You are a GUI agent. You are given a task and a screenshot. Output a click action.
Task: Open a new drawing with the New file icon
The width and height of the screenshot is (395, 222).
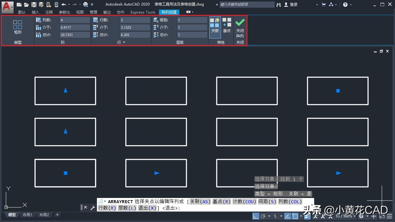(x=19, y=4)
